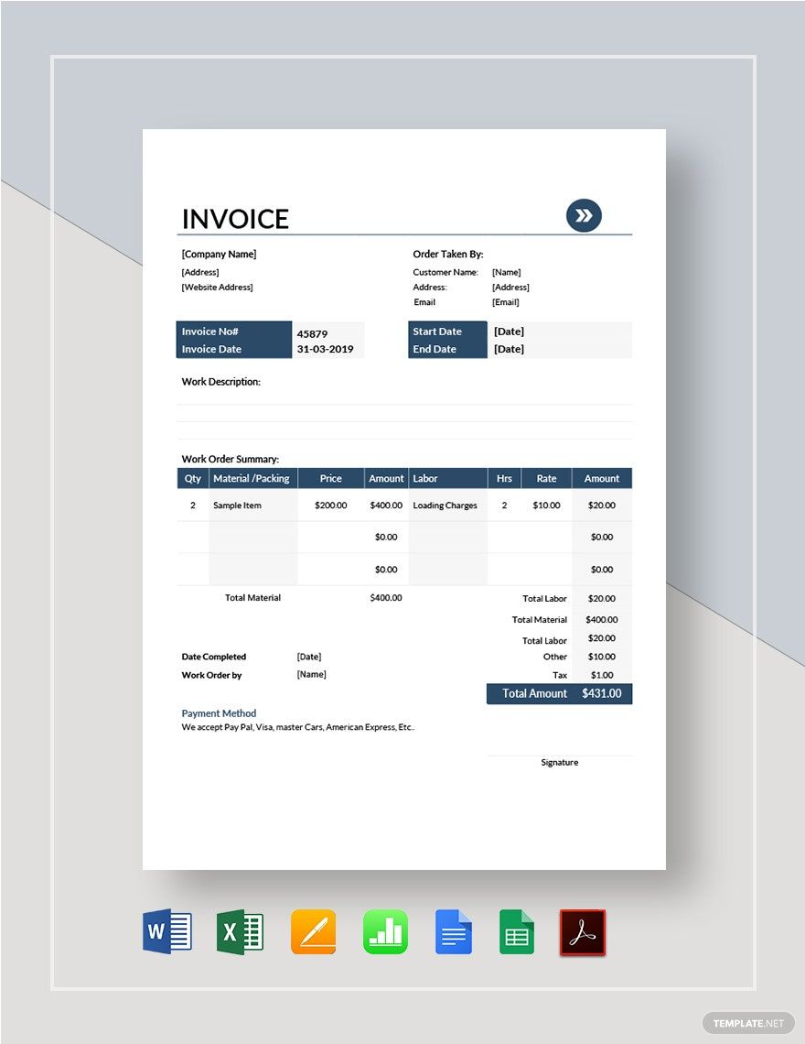Screen dimensions: 805x1044
Task: Select the [Company Name] placeholder
Action: coord(218,254)
